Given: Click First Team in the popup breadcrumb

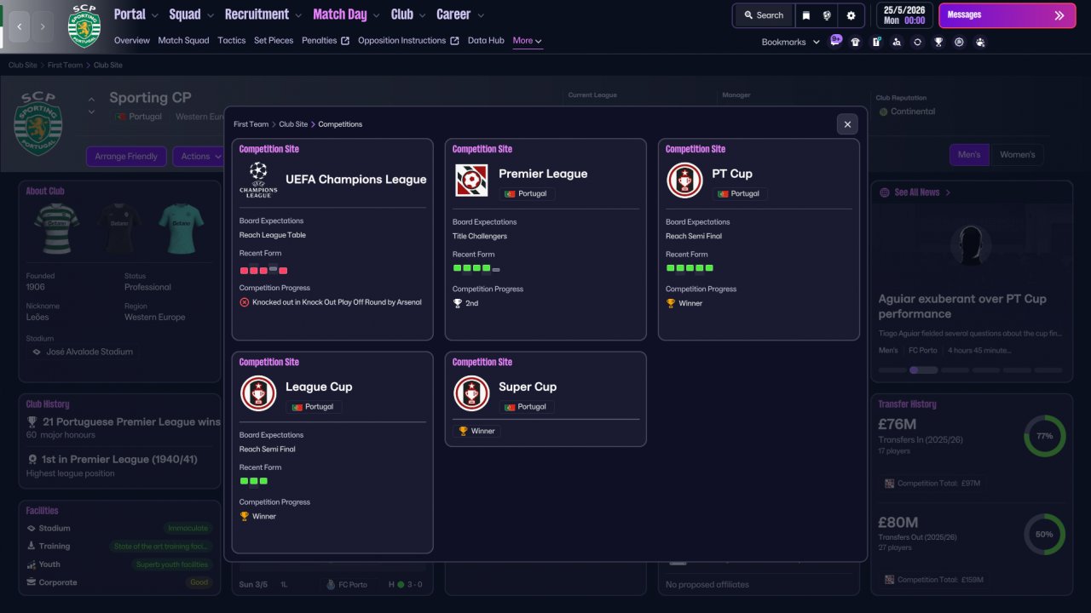Looking at the screenshot, I should [x=251, y=124].
